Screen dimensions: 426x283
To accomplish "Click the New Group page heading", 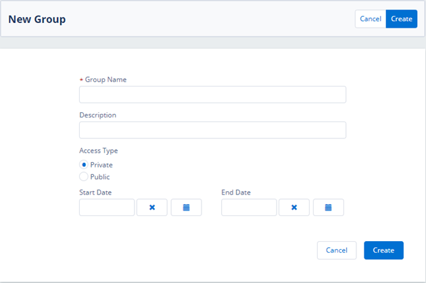I will 37,20.
